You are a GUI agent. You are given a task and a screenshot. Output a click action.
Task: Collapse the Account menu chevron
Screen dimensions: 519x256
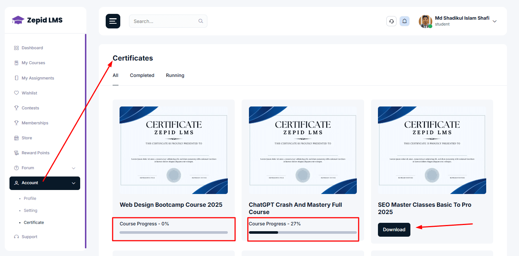click(74, 183)
